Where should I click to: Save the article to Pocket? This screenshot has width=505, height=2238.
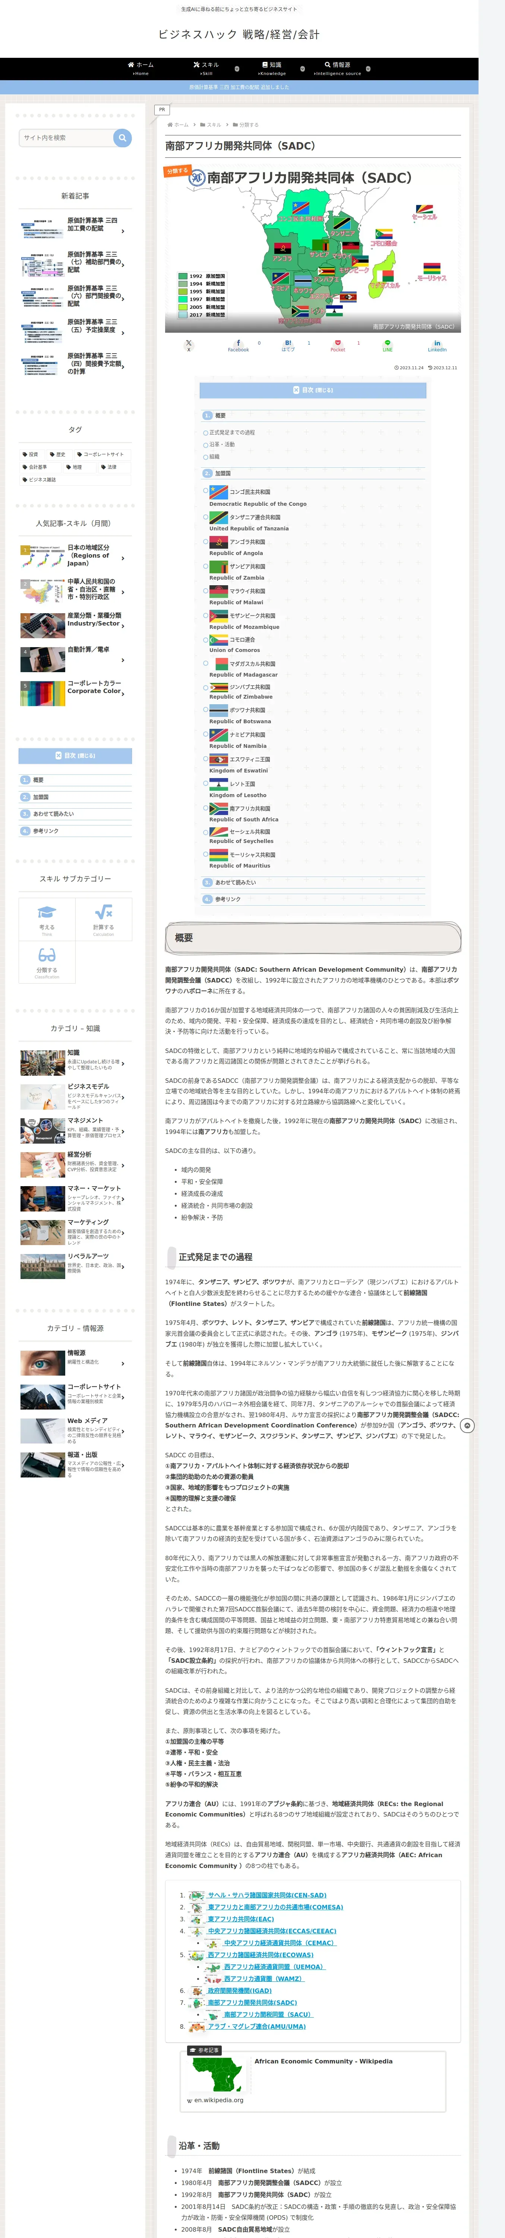338,345
